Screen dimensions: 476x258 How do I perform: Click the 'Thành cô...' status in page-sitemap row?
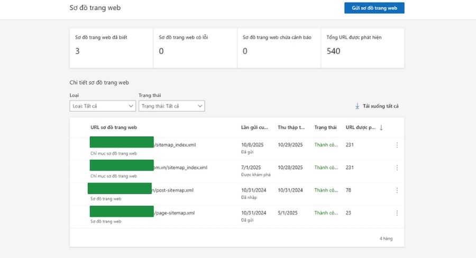[326, 213]
